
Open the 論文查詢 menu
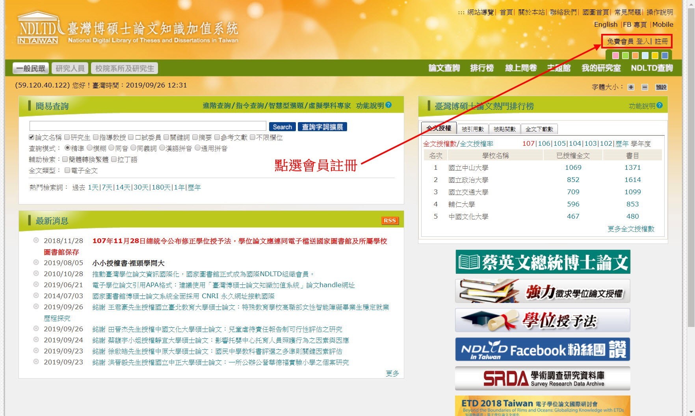tap(444, 68)
